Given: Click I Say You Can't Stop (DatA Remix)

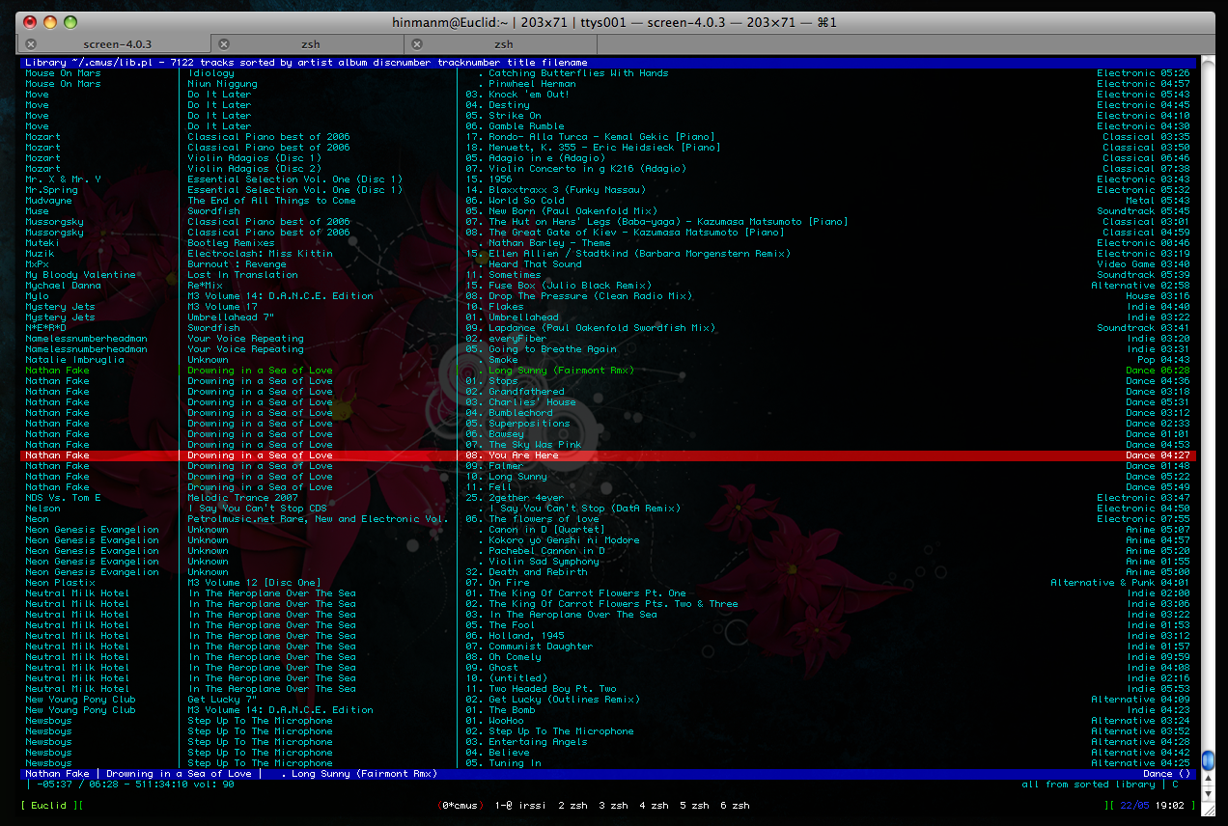Looking at the screenshot, I should pos(584,509).
